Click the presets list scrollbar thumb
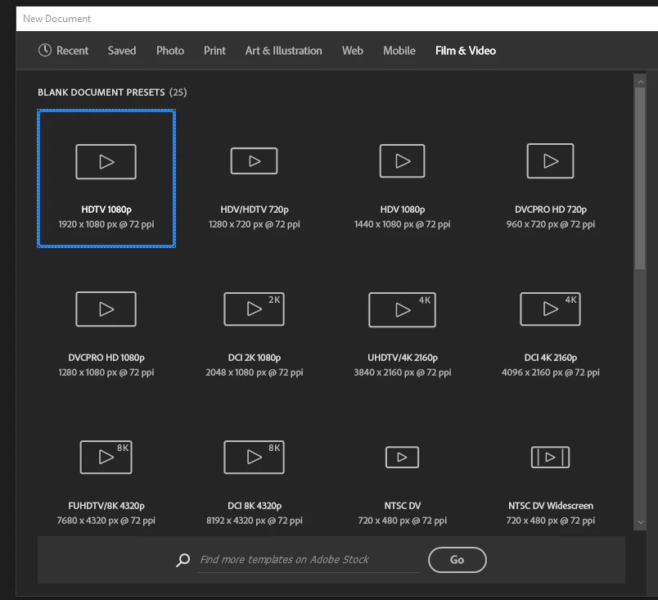 [640, 178]
